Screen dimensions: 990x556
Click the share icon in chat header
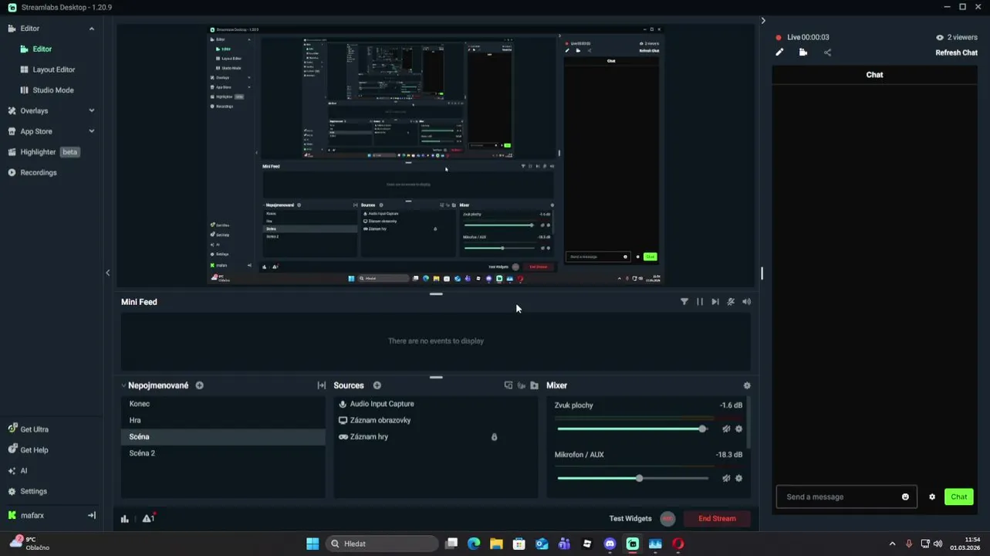pyautogui.click(x=827, y=53)
